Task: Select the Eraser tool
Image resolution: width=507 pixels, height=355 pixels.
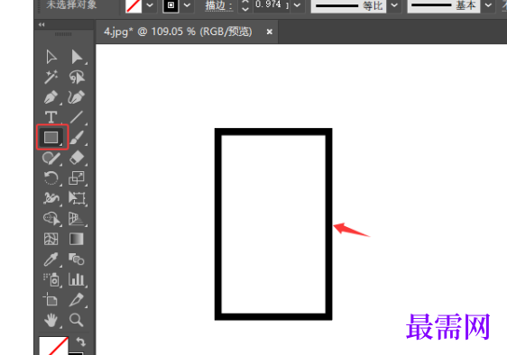Action: [77, 158]
